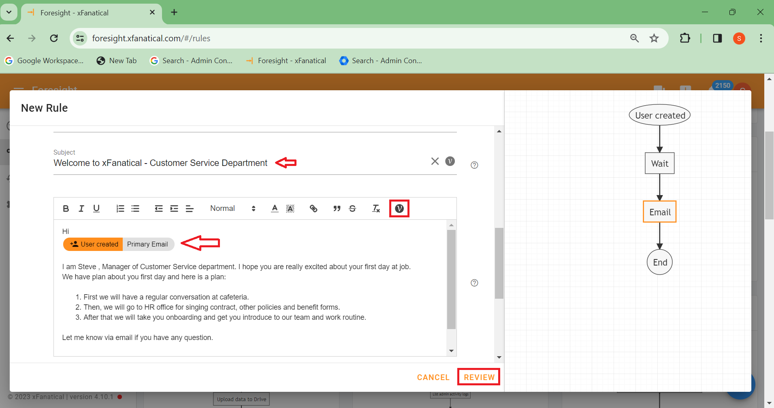Image resolution: width=774 pixels, height=408 pixels.
Task: Open the font size selector next to Normal
Action: (x=254, y=208)
